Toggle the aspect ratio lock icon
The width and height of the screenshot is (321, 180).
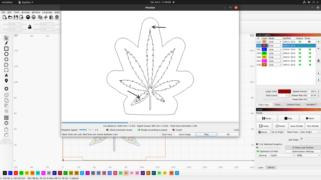[30, 27]
